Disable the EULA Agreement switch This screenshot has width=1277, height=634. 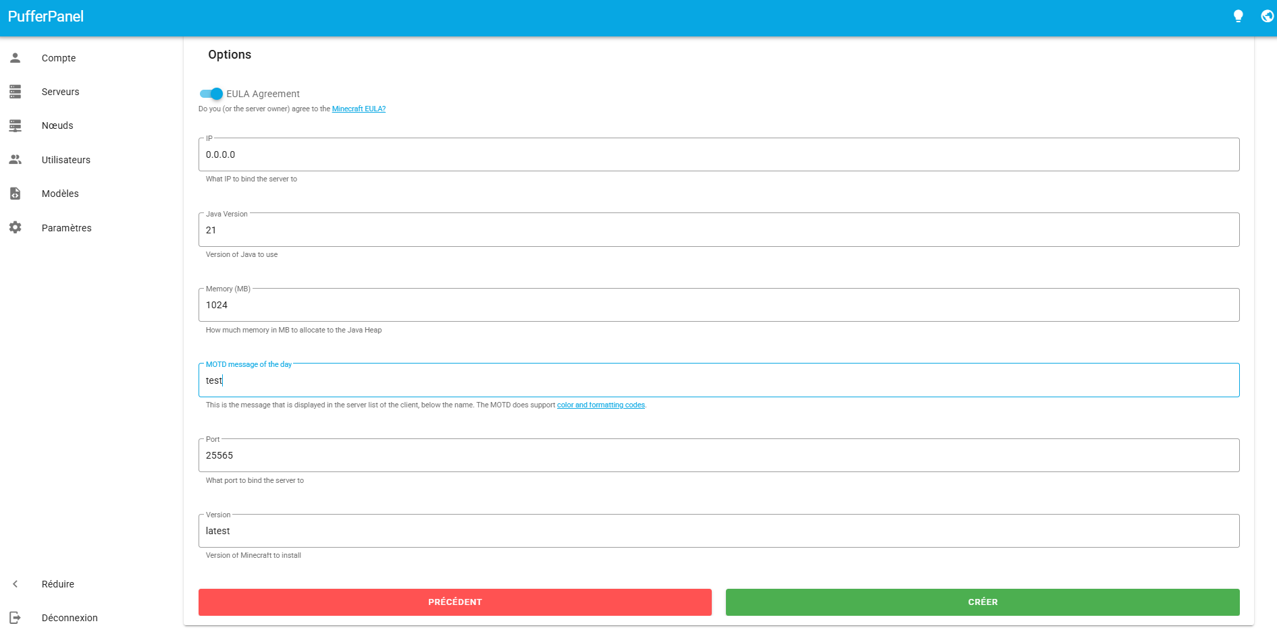click(211, 94)
